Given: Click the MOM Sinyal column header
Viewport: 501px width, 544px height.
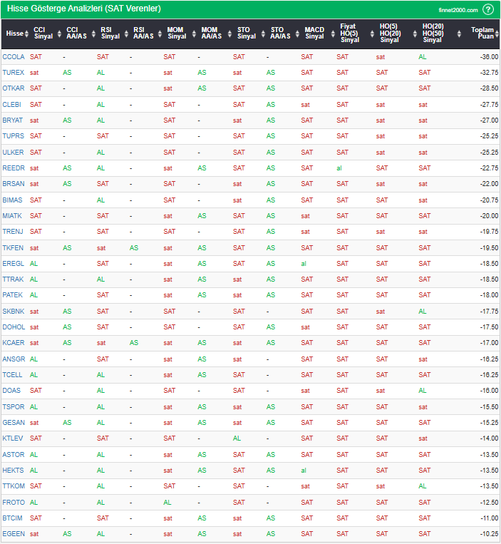Looking at the screenshot, I should 177,34.
